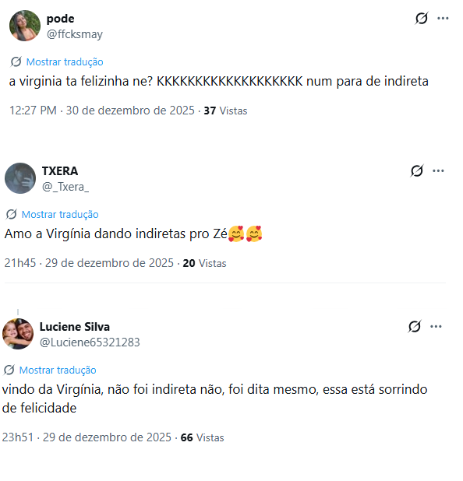The height and width of the screenshot is (481, 463).
Task: Click the Grok icon on TXERA's tweet
Action: click(x=416, y=171)
